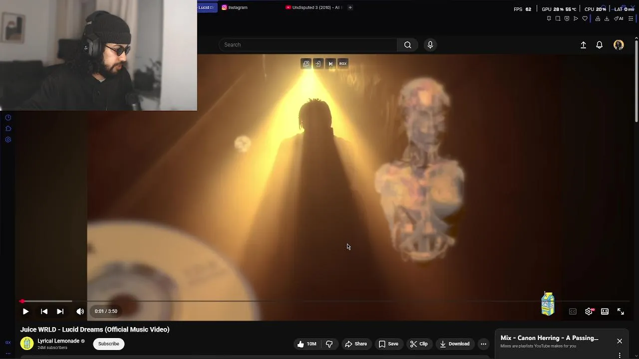This screenshot has height=359, width=639.
Task: Play the Lucid Dreams video
Action: tap(25, 311)
